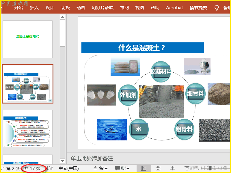Select slide 3 thumbnail 混凝土的分类
This screenshot has width=231, height=173.
pos(27,128)
